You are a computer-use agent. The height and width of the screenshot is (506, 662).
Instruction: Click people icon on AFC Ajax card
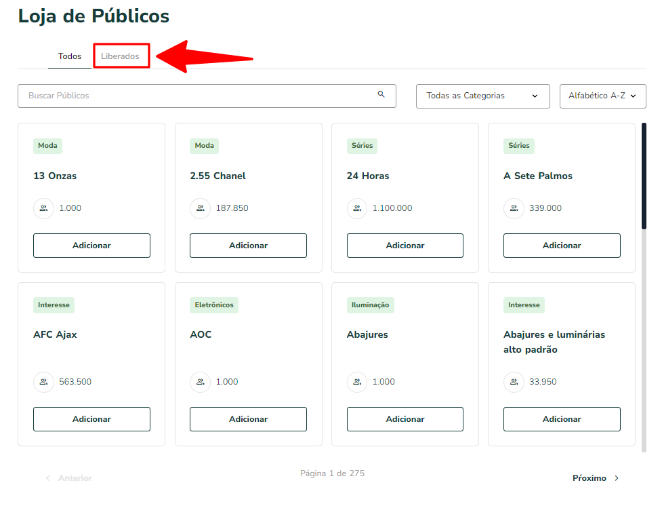coord(43,382)
